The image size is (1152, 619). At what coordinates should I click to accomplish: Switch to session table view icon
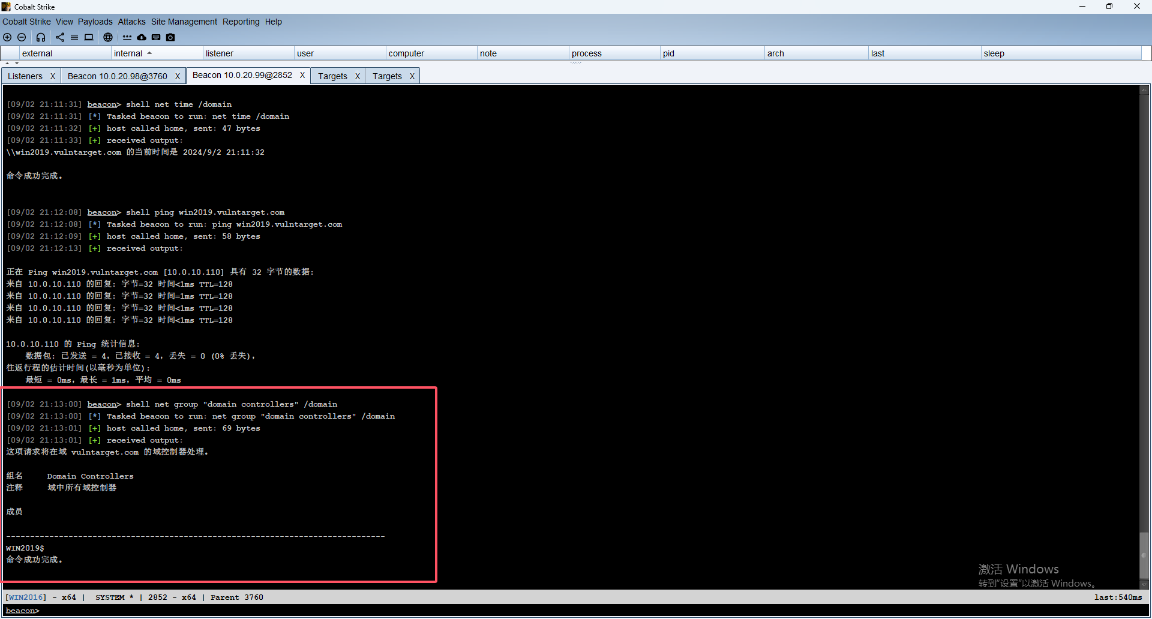[x=74, y=37]
